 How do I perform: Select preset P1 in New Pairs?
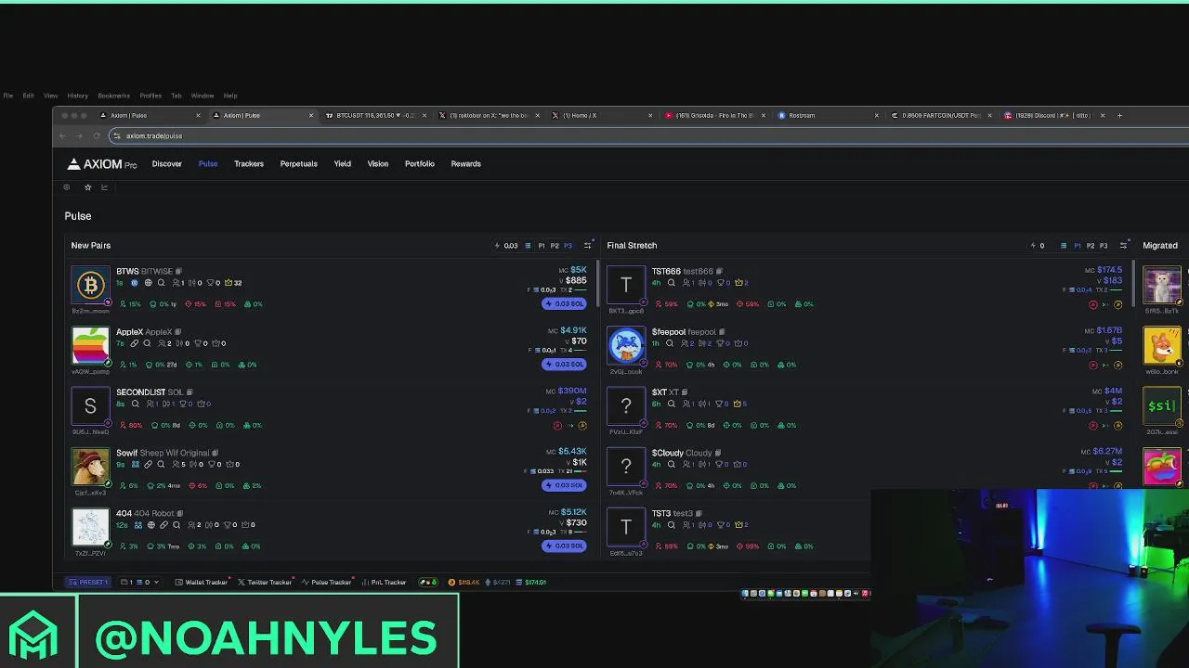click(542, 246)
